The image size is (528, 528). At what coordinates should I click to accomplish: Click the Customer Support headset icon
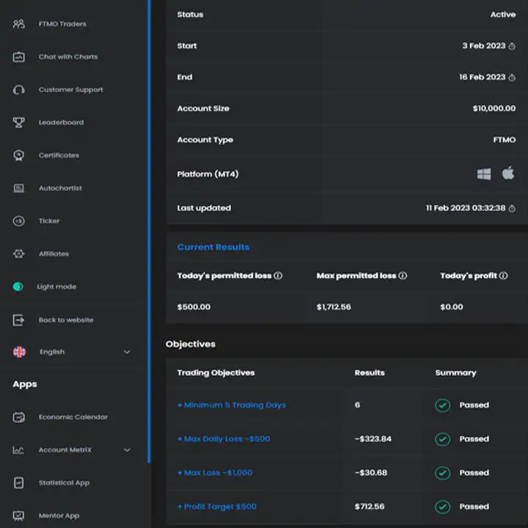(19, 90)
